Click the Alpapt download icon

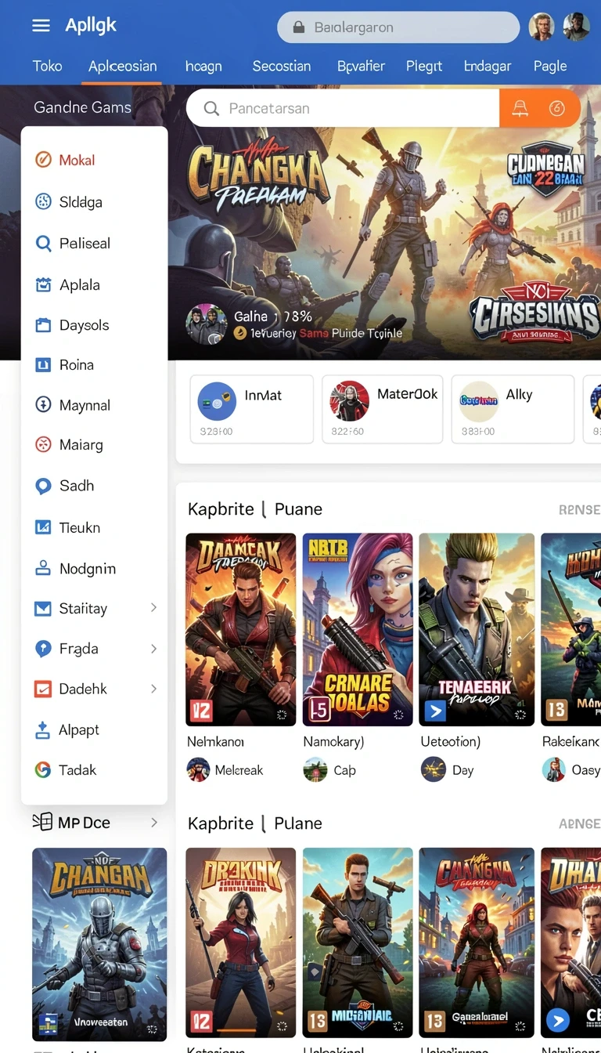click(x=44, y=730)
